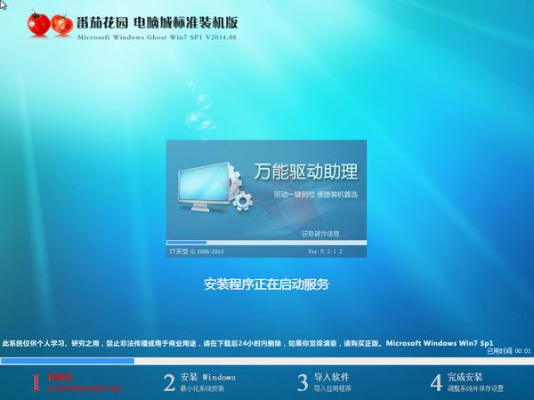Click the large number 4 step indicator
Screen dimensions: 534x400
point(435,382)
